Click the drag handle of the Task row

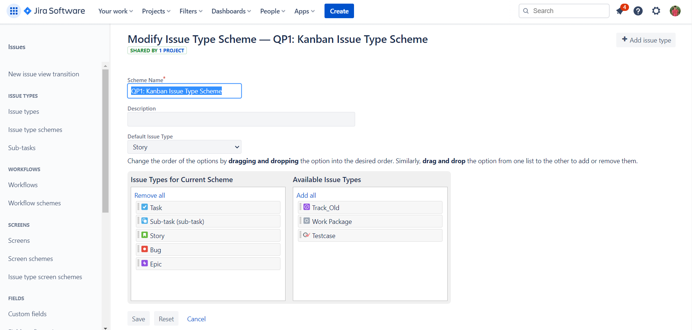138,207
